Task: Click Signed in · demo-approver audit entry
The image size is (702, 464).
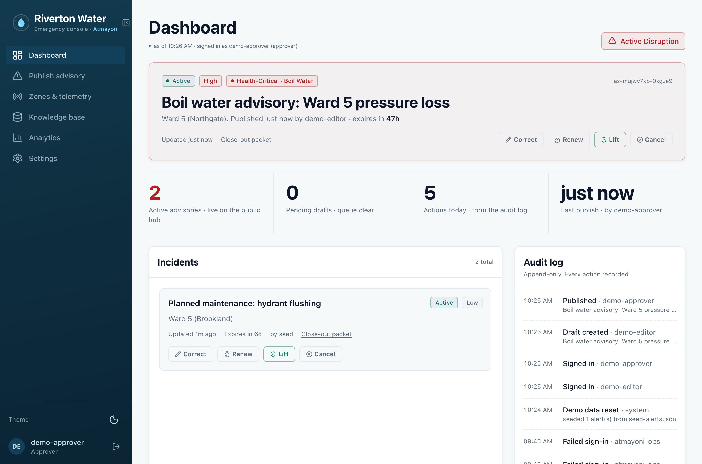Action: tap(600, 363)
